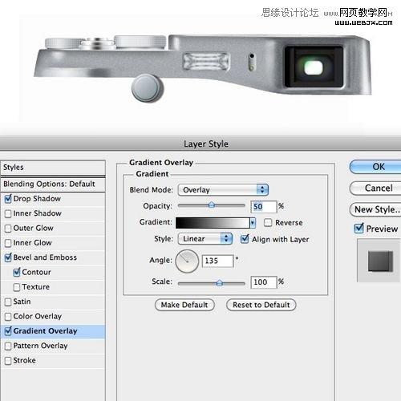Enable the Pattern Overlay checkbox
Viewport: 401px width, 401px height.
tap(8, 346)
